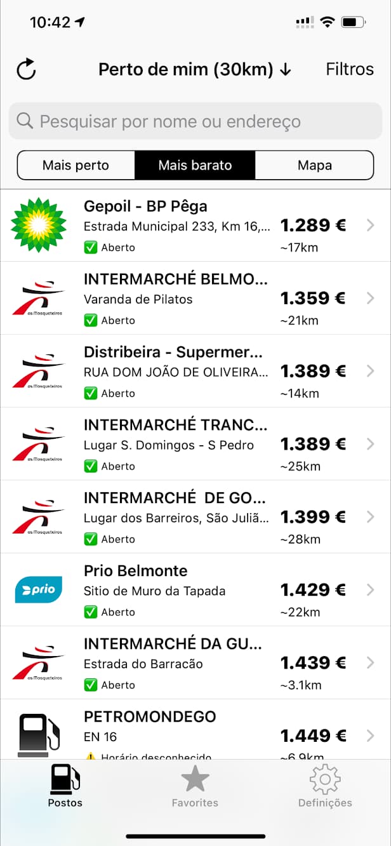Open the Filtros options
This screenshot has width=391, height=846.
point(350,69)
